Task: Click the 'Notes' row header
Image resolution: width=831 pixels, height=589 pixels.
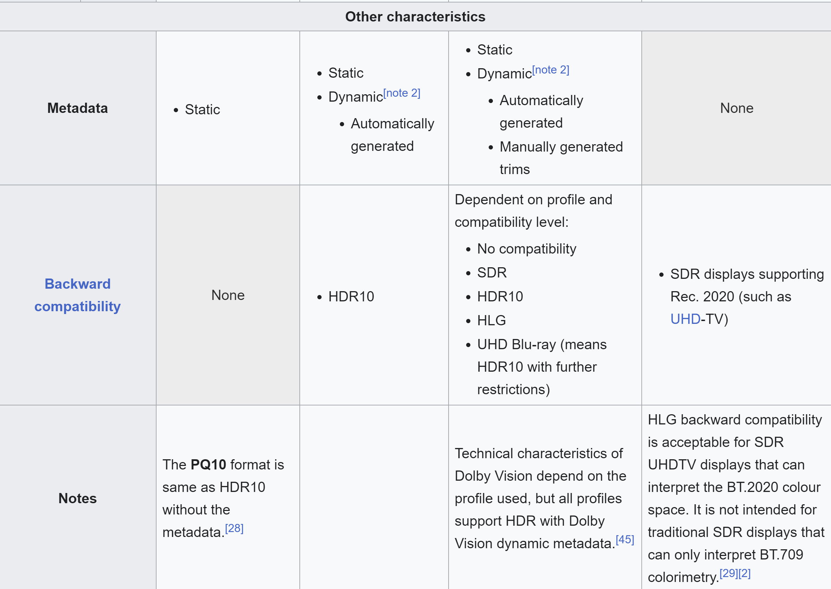Action: 78,498
